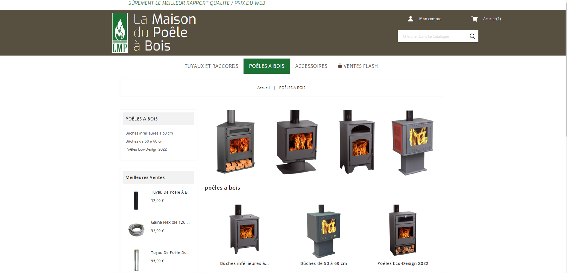Open Bûches de 50 à 60 cm sidebar link
This screenshot has width=567, height=273.
click(144, 141)
